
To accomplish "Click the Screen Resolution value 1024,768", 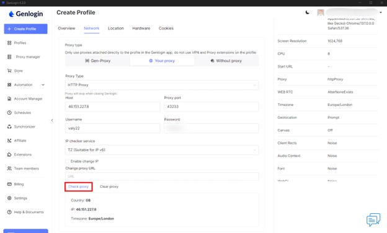I will pyautogui.click(x=335, y=41).
